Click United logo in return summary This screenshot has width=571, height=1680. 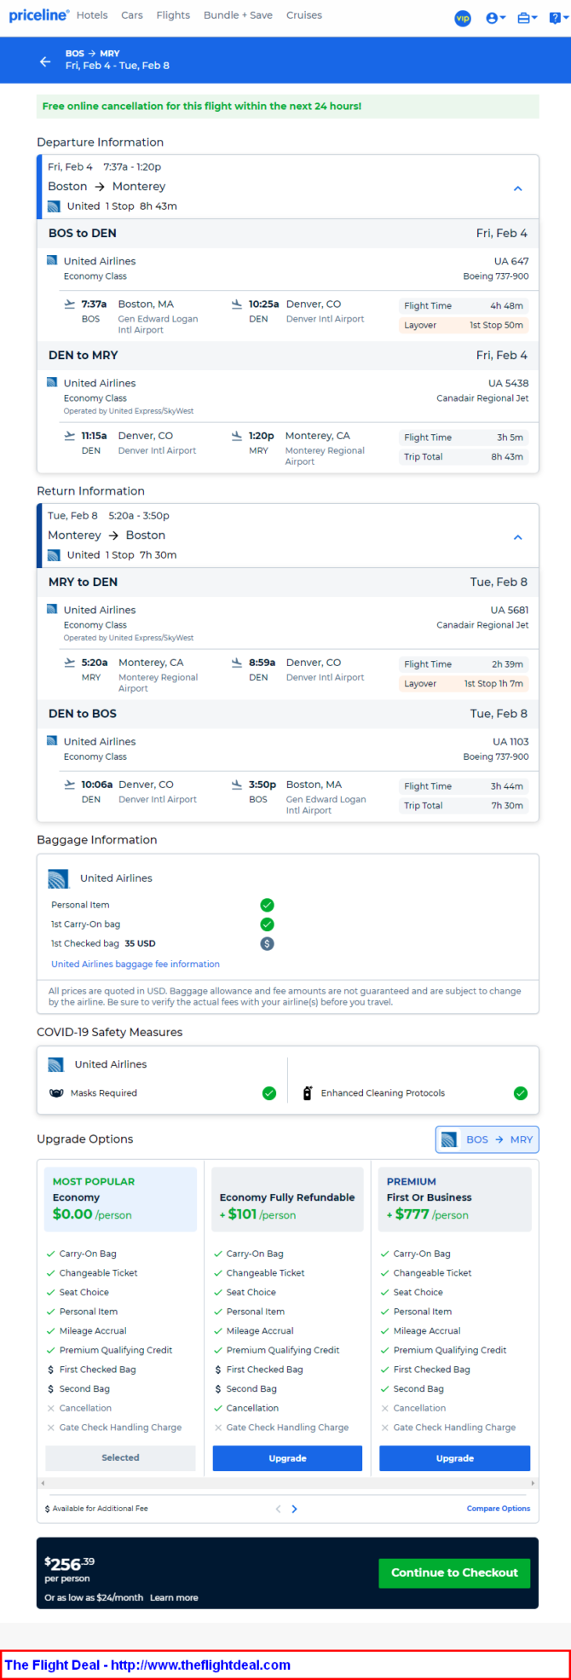(54, 555)
